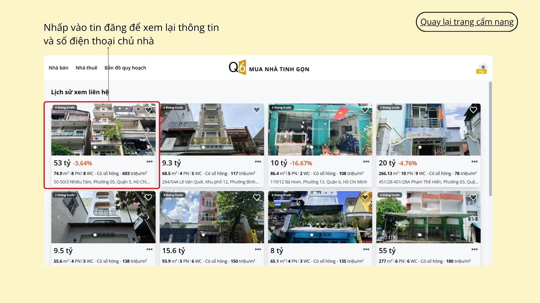
Task: Show next photo on 9.3 tỷ listing
Action: pos(256,130)
